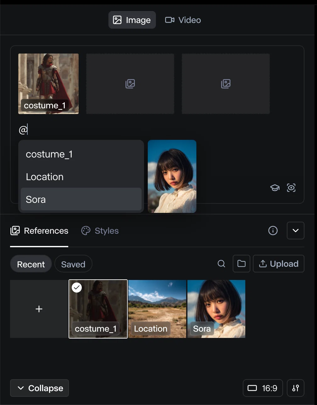
Task: Click the Upload button
Action: (x=279, y=264)
